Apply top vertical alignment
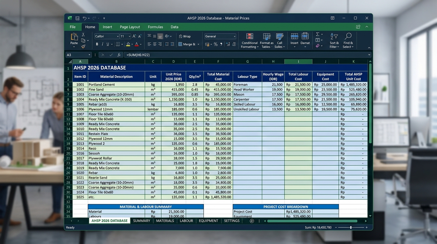Image resolution: width=437 pixels, height=244 pixels. (x=149, y=36)
